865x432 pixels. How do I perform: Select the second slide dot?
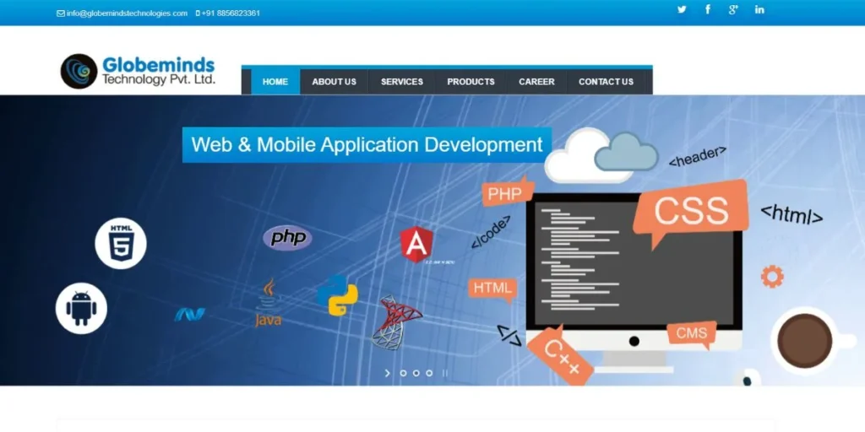(416, 373)
